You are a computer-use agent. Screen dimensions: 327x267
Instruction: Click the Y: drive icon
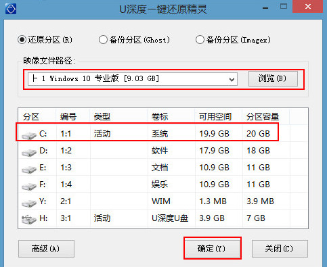tap(29, 203)
